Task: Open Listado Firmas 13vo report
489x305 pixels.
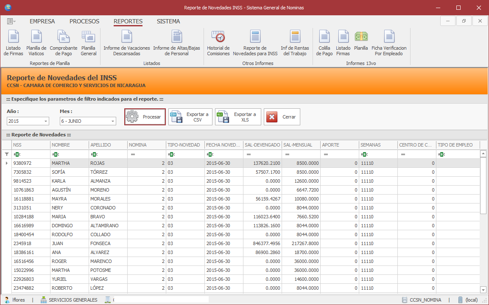Action: [343, 43]
